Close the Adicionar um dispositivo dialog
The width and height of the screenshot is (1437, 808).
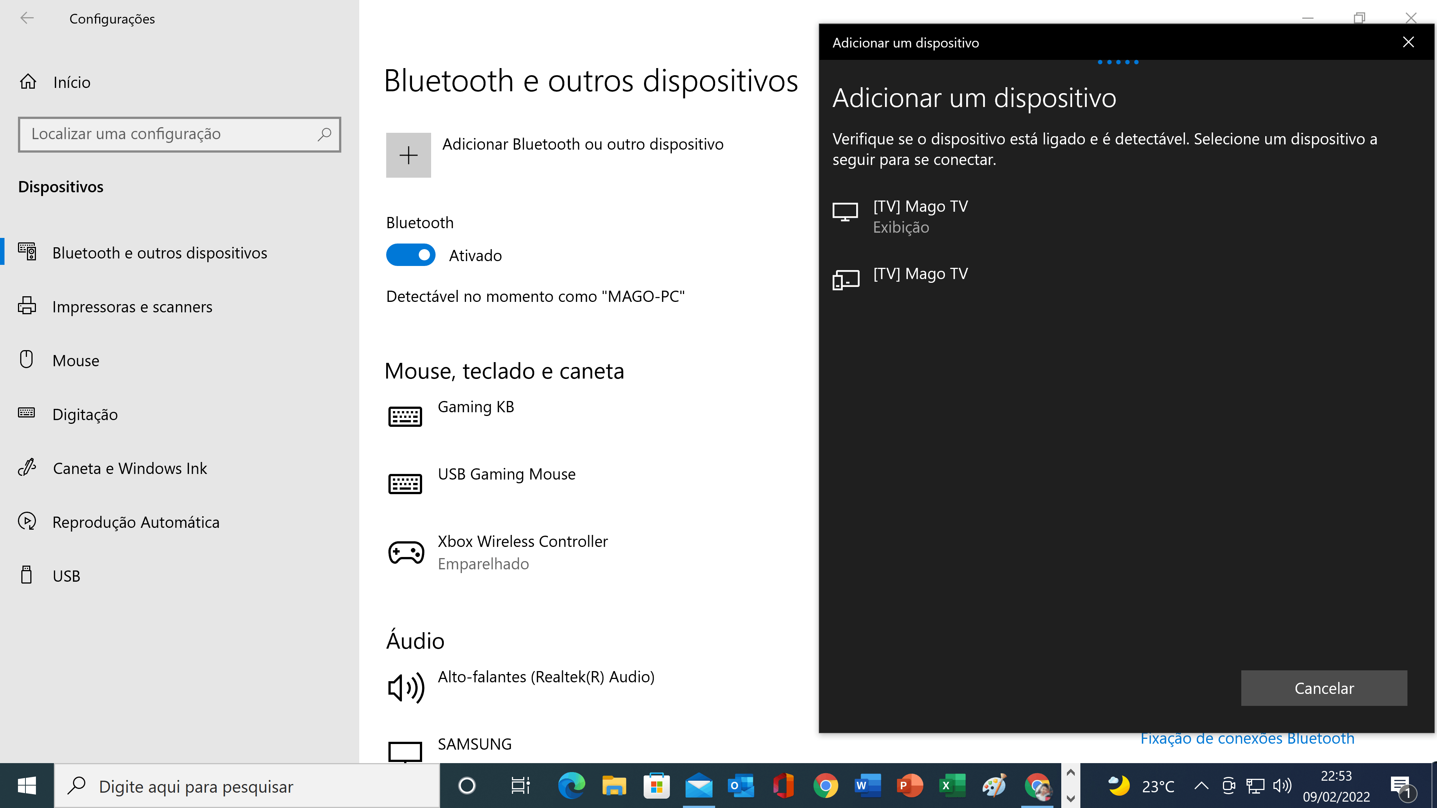pyautogui.click(x=1408, y=42)
